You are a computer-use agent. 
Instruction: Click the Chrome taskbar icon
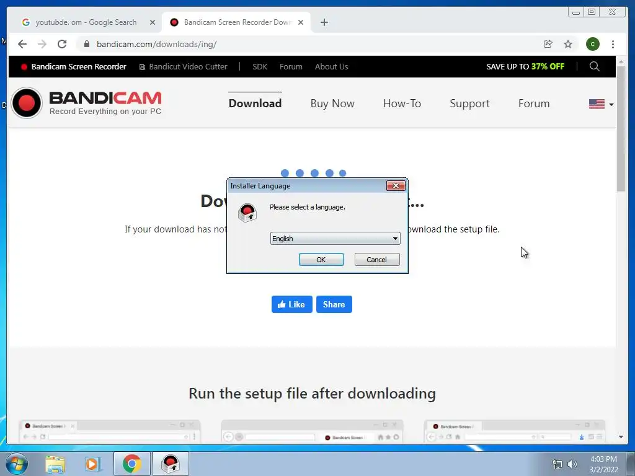click(x=132, y=464)
